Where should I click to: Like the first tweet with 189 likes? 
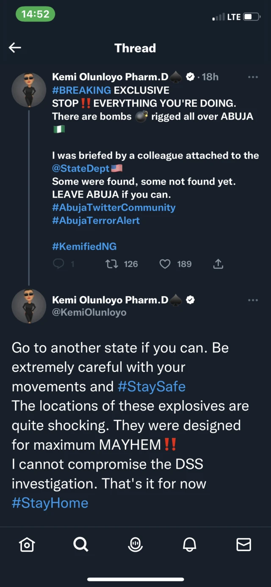pyautogui.click(x=165, y=264)
